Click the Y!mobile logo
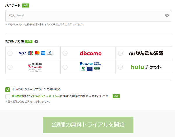The image size is (175, 137). (x=35, y=67)
